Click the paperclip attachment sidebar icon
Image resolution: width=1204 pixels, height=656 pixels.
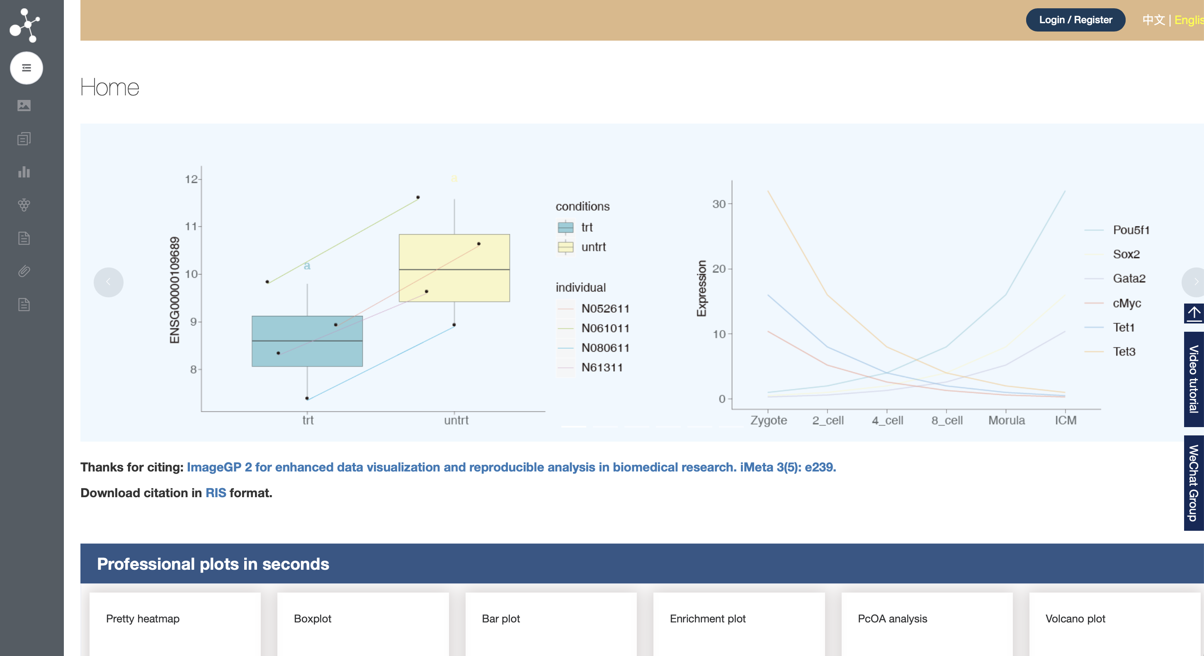tap(24, 272)
